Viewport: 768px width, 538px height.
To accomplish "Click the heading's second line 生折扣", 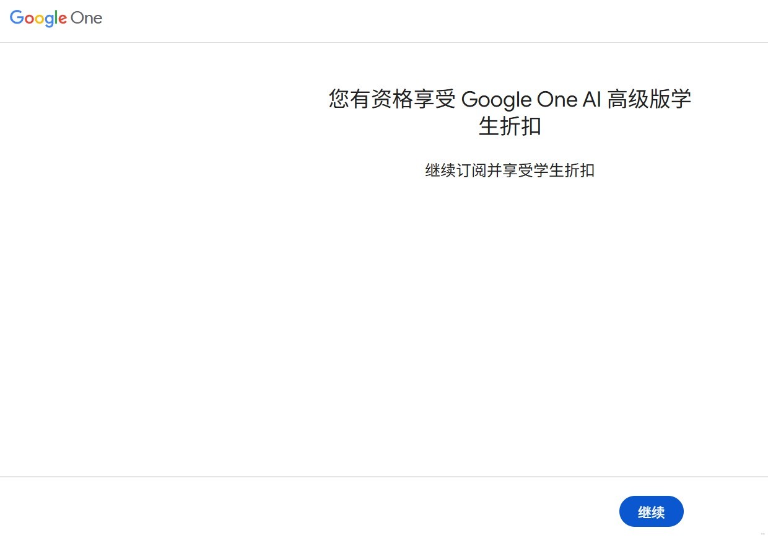I will [510, 126].
